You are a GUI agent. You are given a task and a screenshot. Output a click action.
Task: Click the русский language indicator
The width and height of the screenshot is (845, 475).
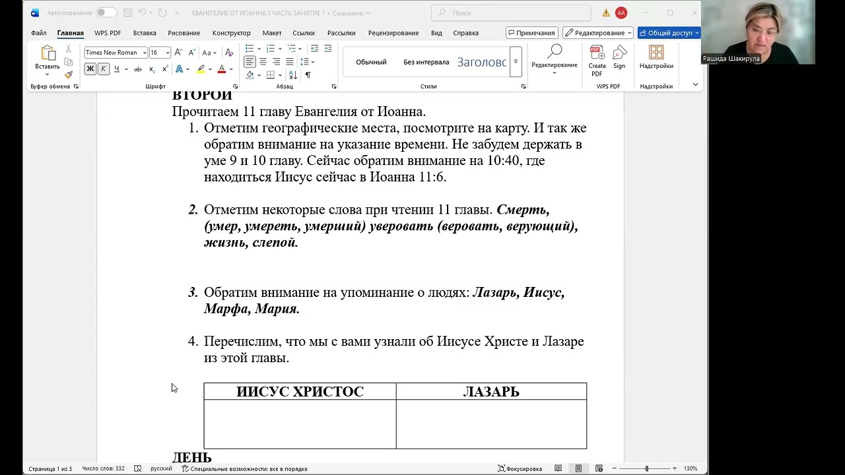161,468
